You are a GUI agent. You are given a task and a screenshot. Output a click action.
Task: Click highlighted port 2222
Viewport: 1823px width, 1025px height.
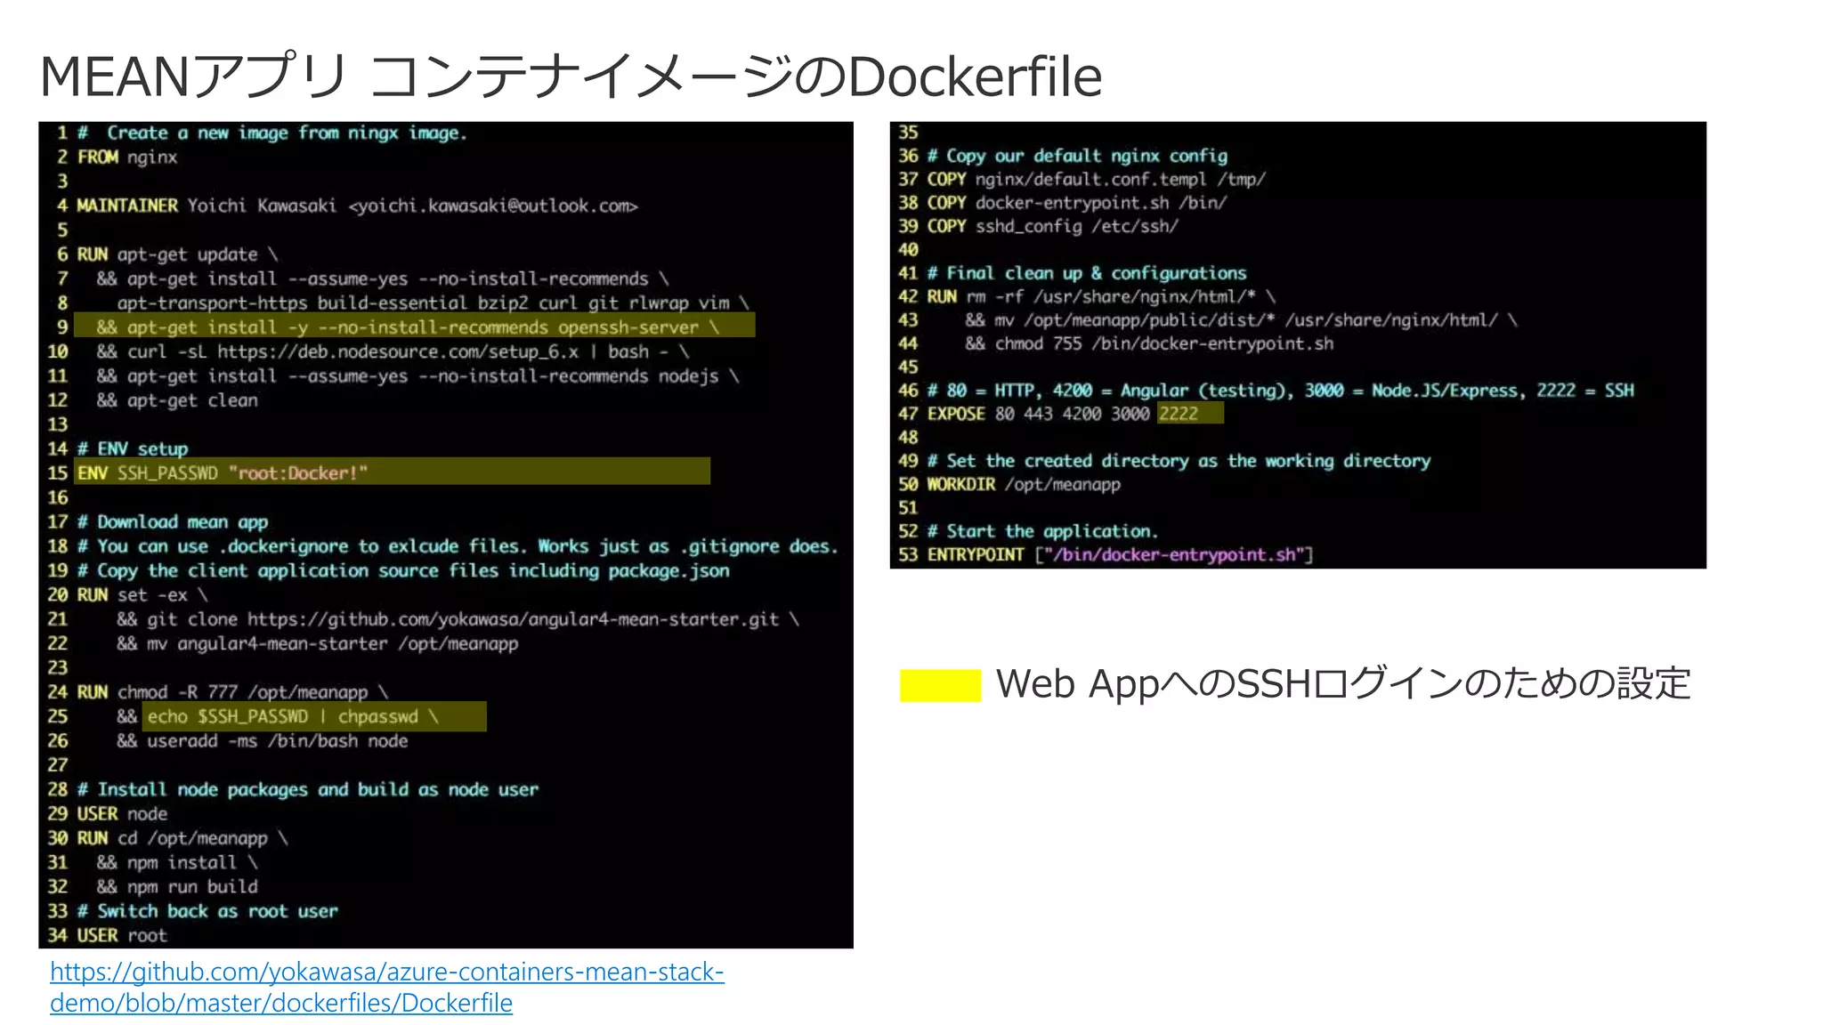point(1190,414)
